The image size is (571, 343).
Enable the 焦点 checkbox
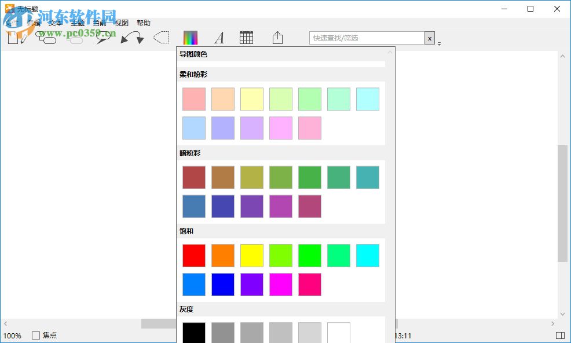(x=35, y=335)
